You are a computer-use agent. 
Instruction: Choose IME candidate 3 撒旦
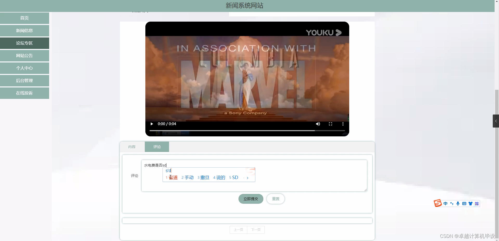[x=203, y=177]
